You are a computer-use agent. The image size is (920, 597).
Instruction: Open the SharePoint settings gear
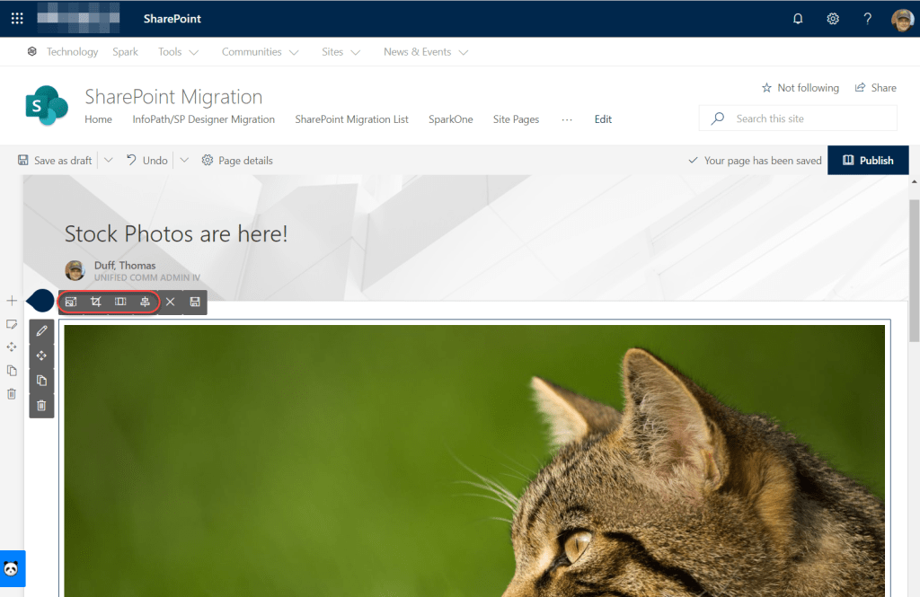click(x=832, y=18)
